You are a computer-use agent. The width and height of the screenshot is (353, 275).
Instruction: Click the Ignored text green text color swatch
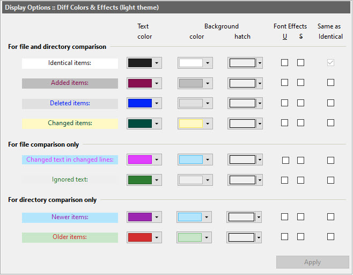pyautogui.click(x=139, y=180)
